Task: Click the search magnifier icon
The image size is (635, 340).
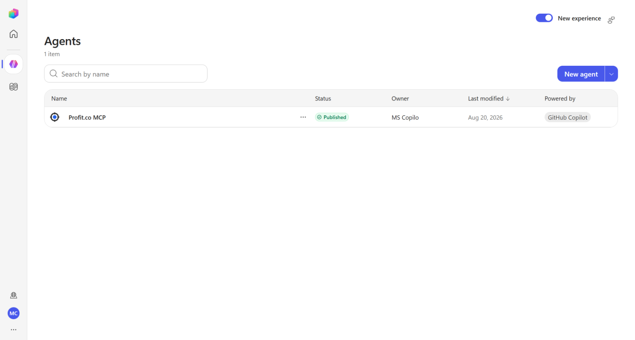Action: pyautogui.click(x=53, y=74)
